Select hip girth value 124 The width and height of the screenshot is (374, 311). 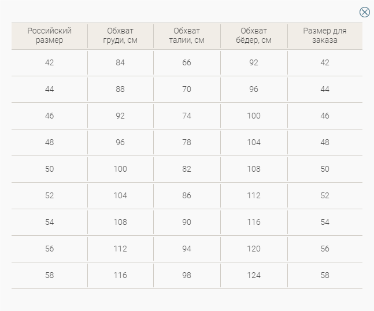click(254, 276)
